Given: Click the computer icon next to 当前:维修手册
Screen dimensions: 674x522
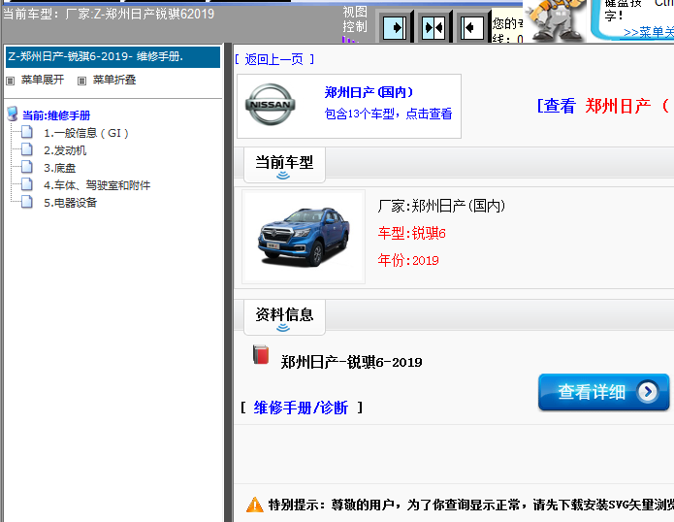Looking at the screenshot, I should click(13, 114).
